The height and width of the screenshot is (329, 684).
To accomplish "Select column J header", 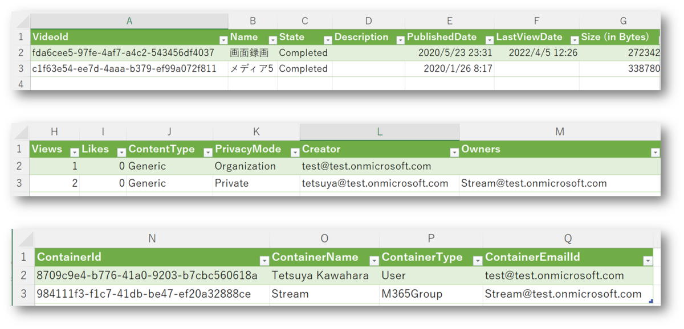I will (x=169, y=132).
